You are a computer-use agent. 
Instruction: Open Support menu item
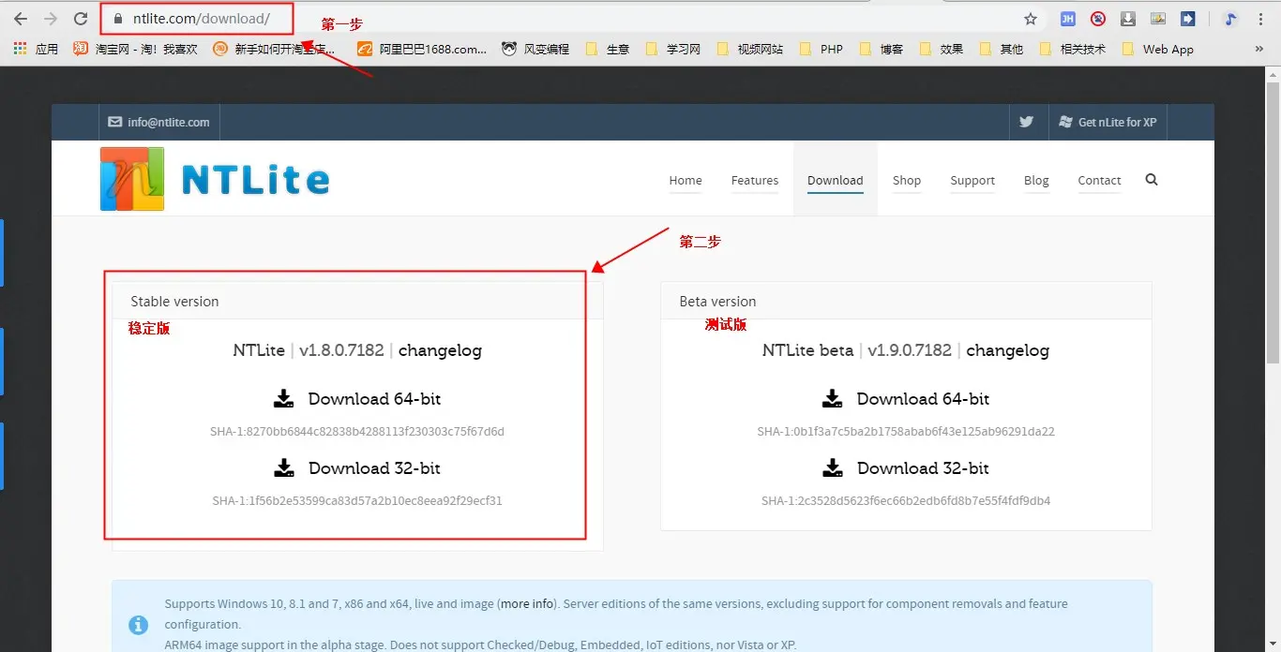point(972,180)
